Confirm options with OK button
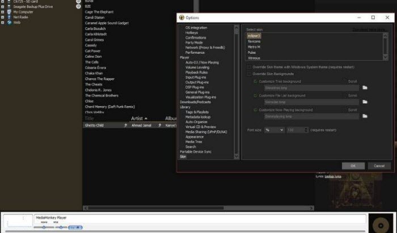Screen dimensions: 397x233 [353, 166]
